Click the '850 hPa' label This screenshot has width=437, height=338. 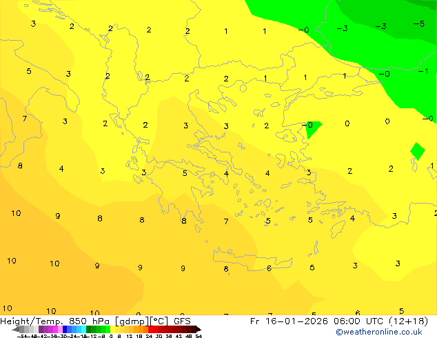click(89, 321)
